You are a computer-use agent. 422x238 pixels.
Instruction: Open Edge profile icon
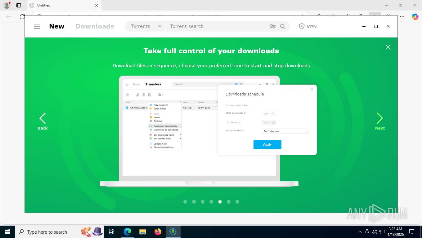pos(7,5)
